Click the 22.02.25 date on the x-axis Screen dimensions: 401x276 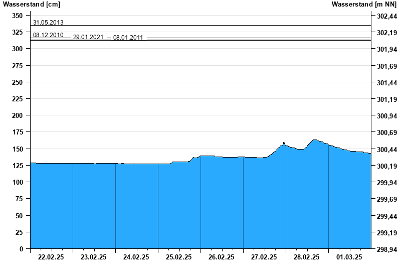[51, 257]
